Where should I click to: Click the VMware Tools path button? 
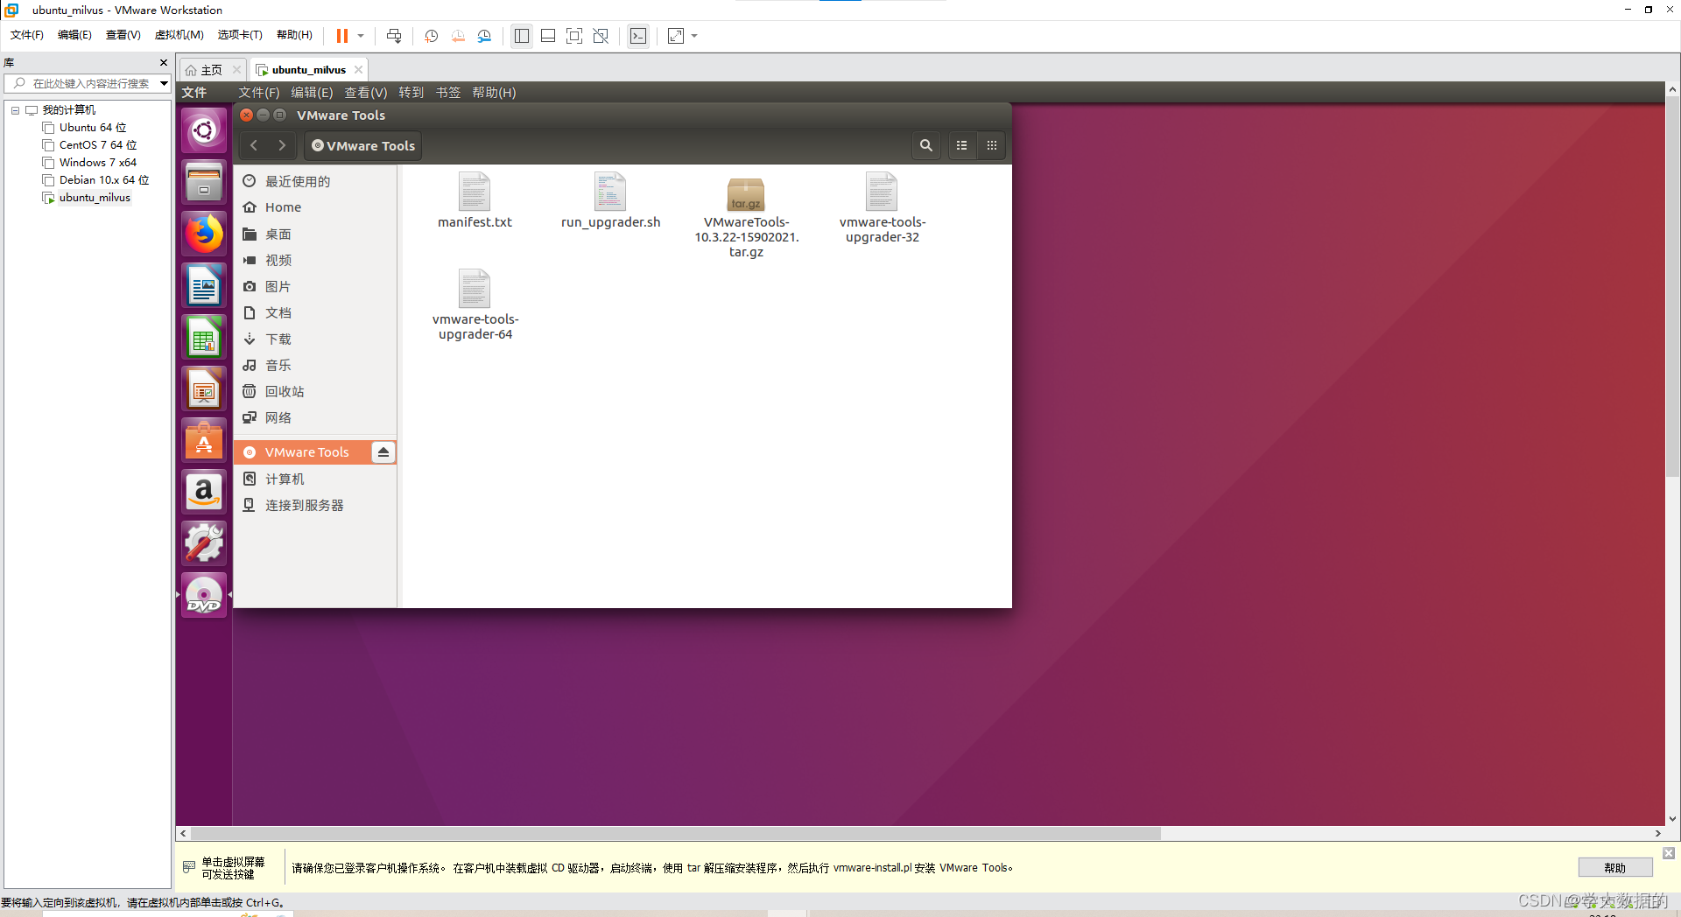coord(363,146)
